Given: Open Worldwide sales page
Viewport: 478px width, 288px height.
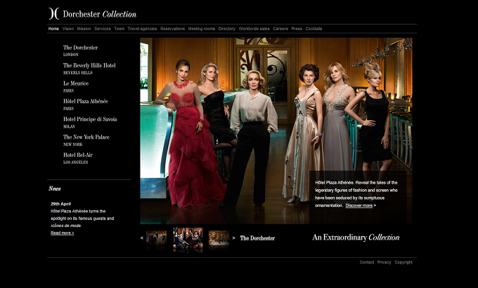Looking at the screenshot, I should coord(254,29).
